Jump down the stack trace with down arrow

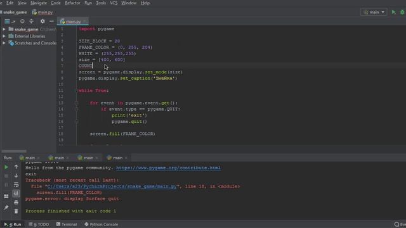point(16,176)
